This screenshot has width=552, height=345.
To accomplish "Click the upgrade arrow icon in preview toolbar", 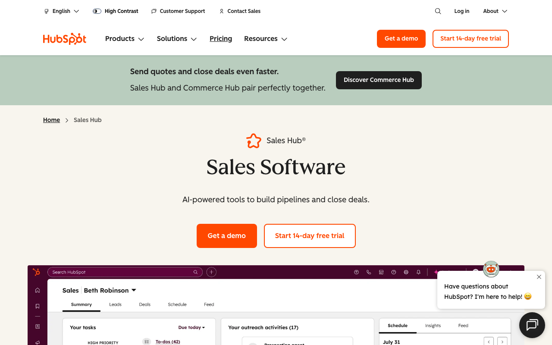I will pos(356,272).
